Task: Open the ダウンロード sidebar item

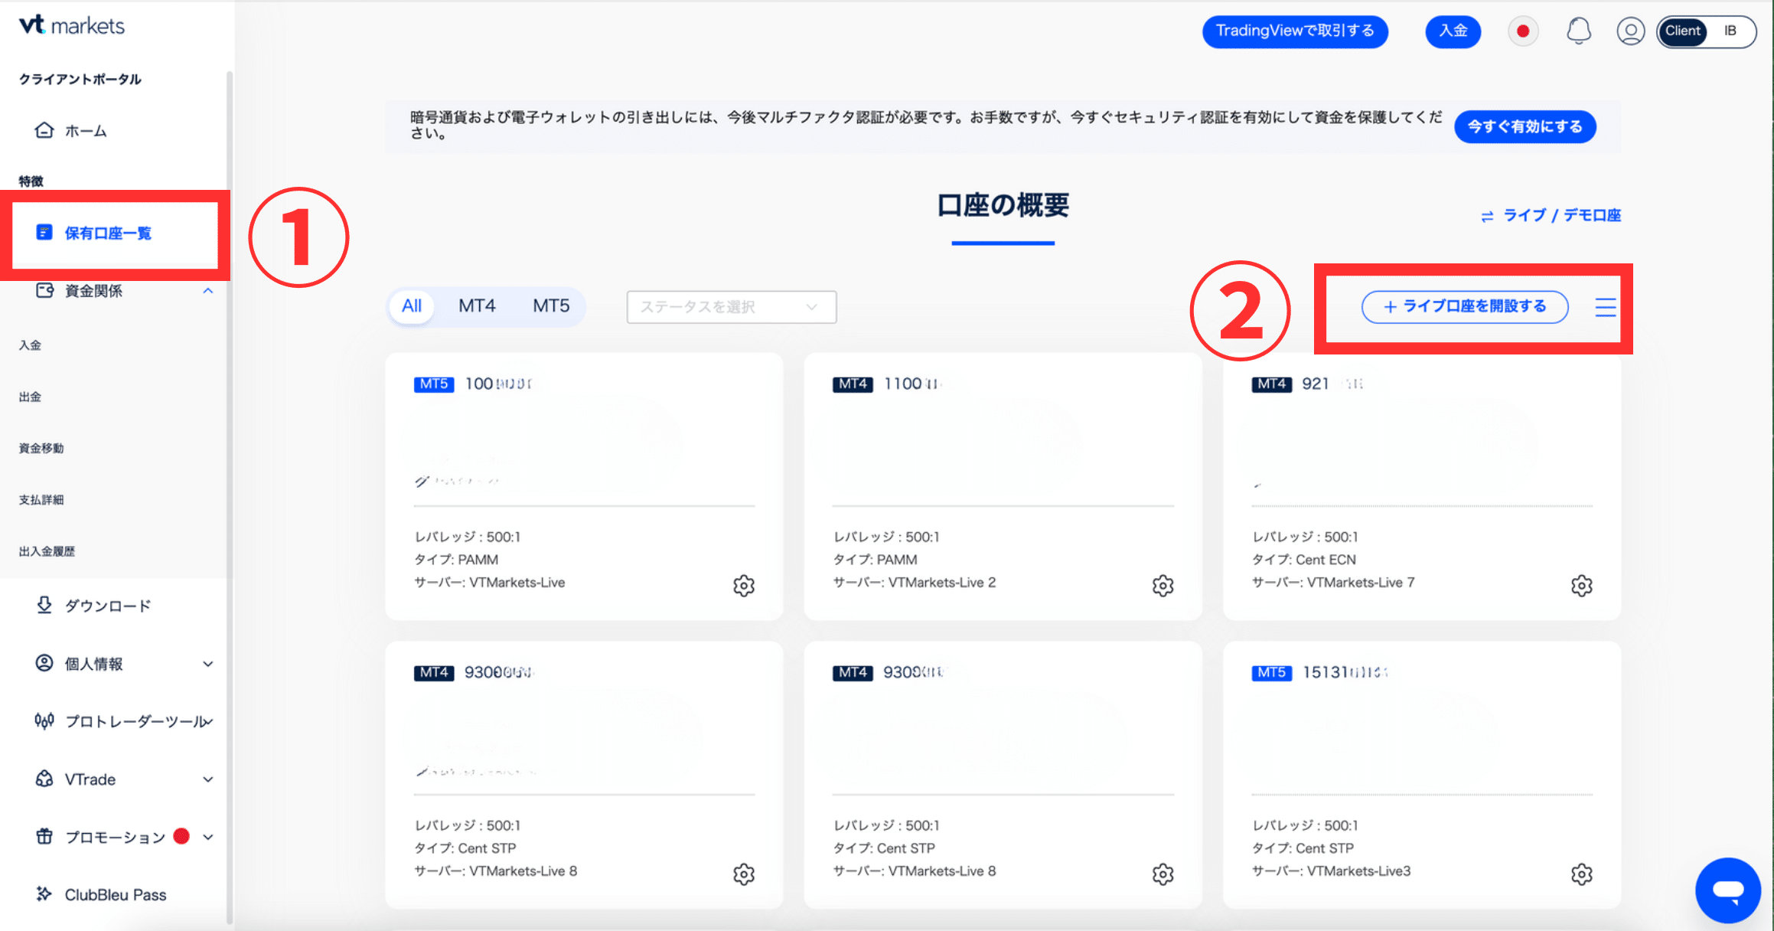Action: pyautogui.click(x=107, y=606)
